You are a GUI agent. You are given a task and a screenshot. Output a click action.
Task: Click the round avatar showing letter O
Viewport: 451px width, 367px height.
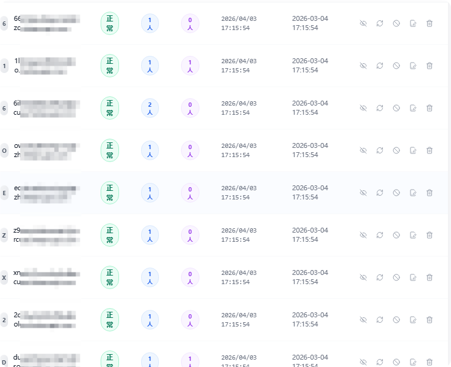pos(4,151)
